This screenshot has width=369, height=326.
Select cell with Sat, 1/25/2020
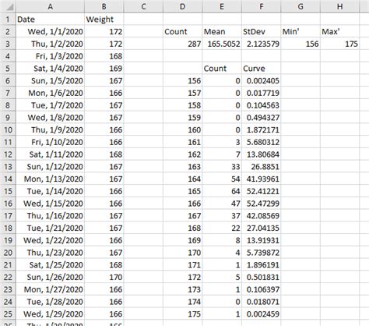(50, 264)
